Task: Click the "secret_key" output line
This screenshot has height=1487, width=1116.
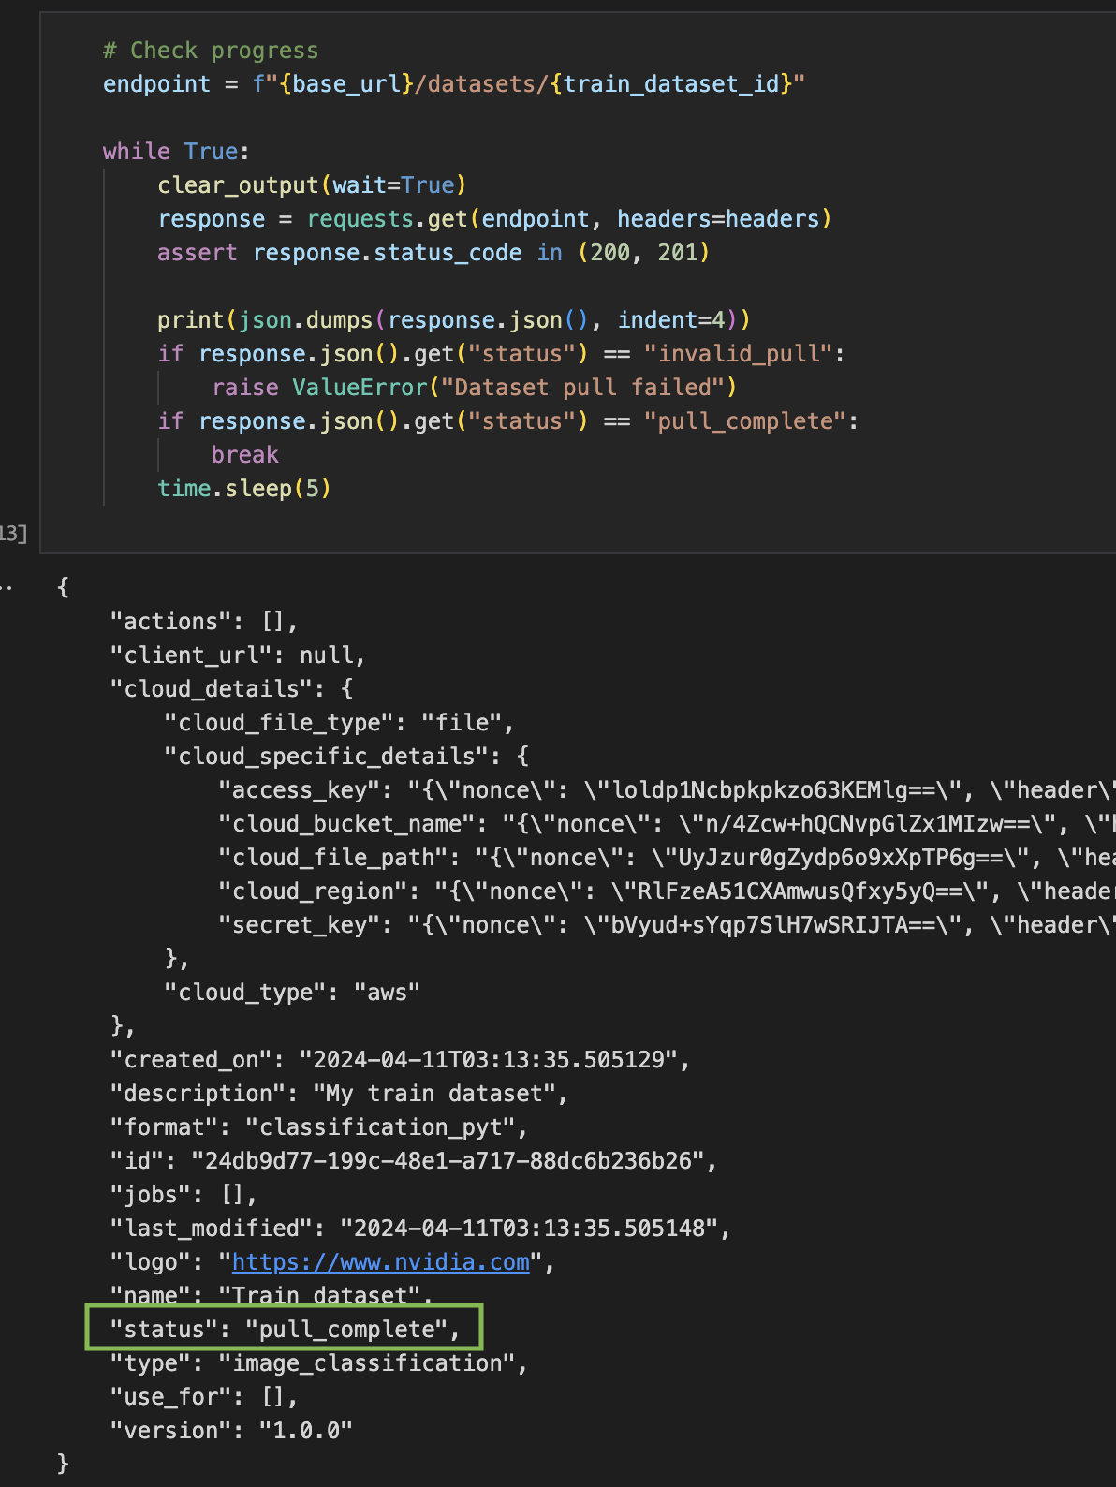Action: click(667, 924)
